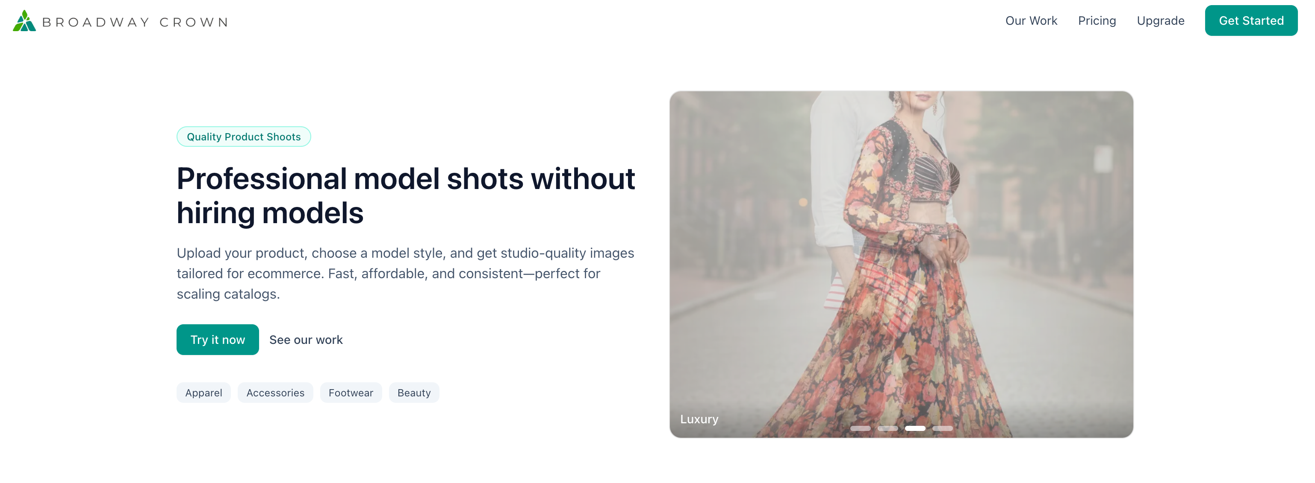Click the Broadway Crown green triangle logo
The height and width of the screenshot is (483, 1315).
[x=24, y=21]
